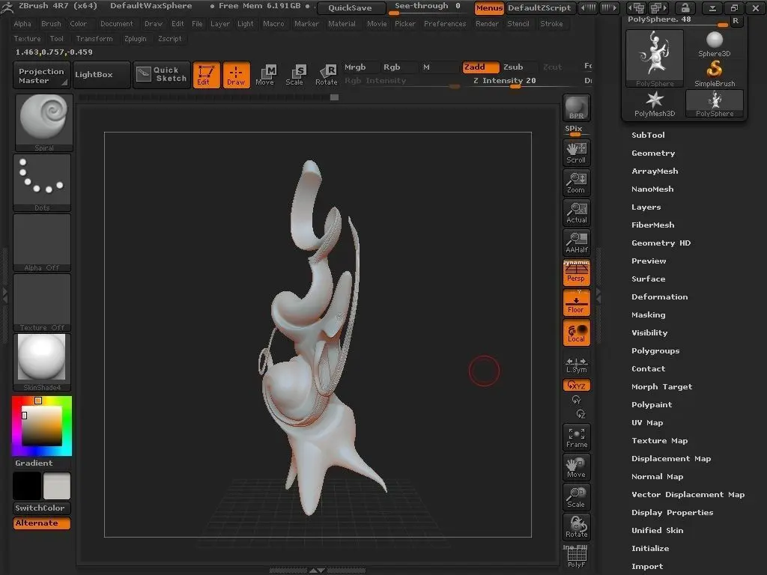Click the Quick Sketch icon
The width and height of the screenshot is (767, 575).
[162, 75]
